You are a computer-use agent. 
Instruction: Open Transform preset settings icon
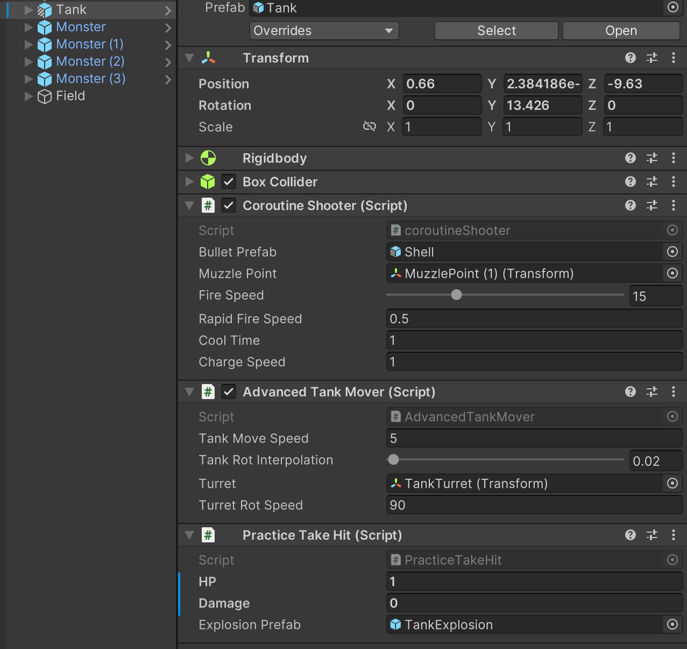pos(652,58)
